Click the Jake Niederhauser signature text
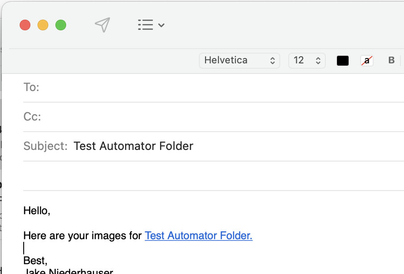The height and width of the screenshot is (274, 404). (69, 271)
